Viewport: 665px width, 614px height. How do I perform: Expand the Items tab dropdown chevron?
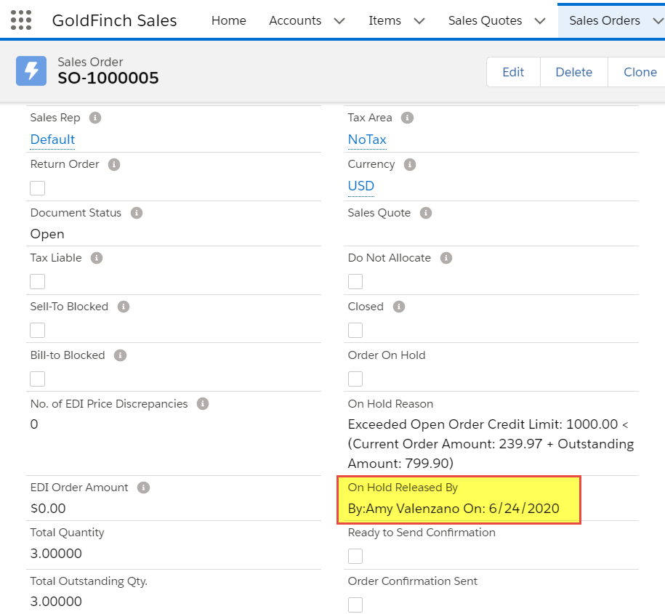419,21
